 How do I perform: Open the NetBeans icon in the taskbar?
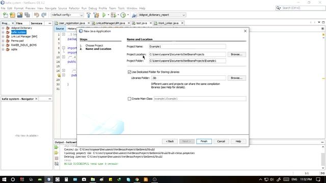pyautogui.click(x=49, y=179)
